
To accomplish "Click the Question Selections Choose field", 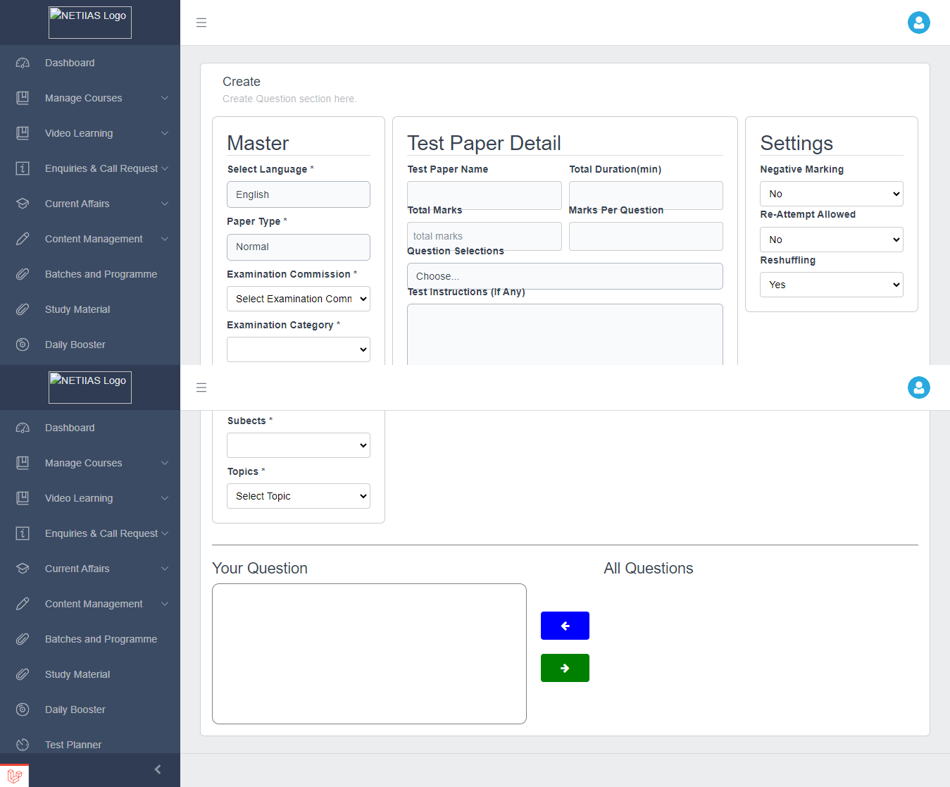I will coord(564,276).
